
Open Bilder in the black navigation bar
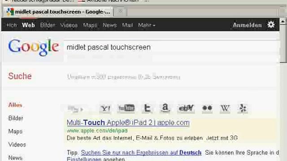click(48, 25)
